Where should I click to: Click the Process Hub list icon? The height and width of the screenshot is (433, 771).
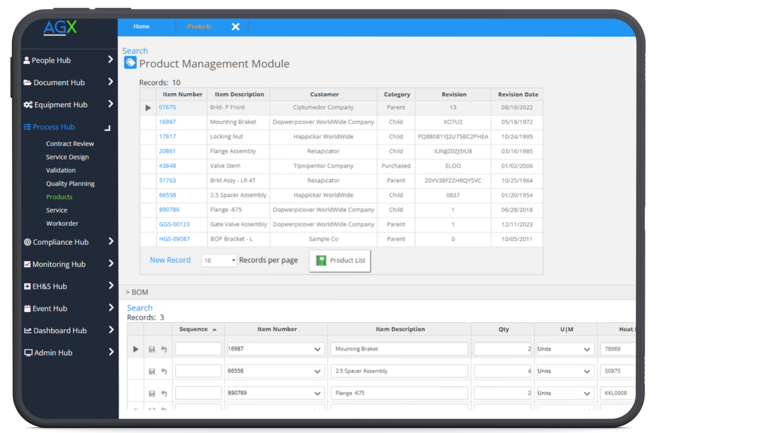[x=27, y=127]
